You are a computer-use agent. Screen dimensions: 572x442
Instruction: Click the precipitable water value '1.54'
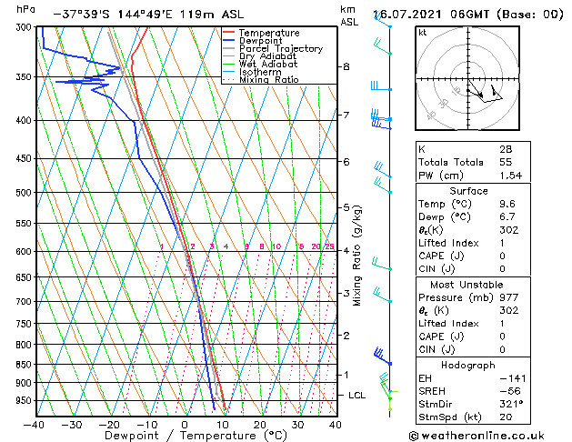511,176
